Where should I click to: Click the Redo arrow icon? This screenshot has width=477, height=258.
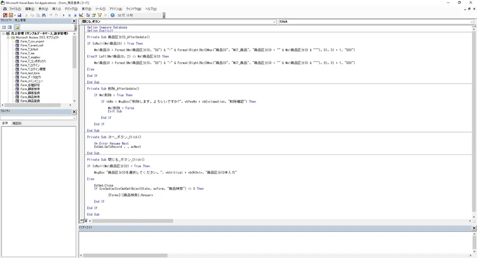tap(57, 15)
